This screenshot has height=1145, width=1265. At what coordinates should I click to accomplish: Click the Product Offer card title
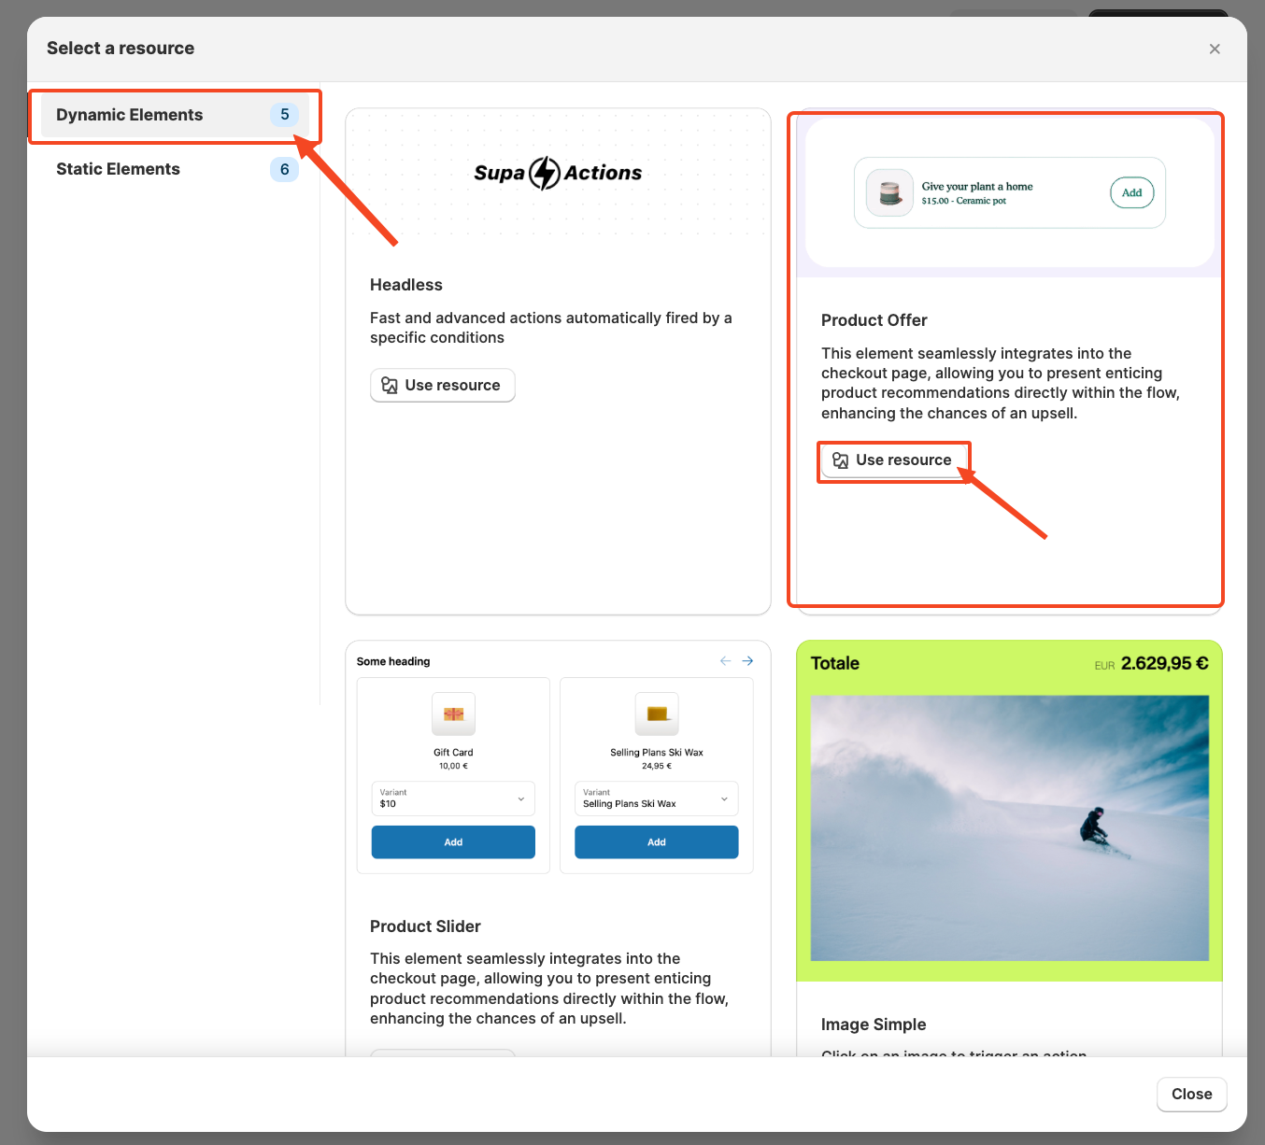point(874,320)
